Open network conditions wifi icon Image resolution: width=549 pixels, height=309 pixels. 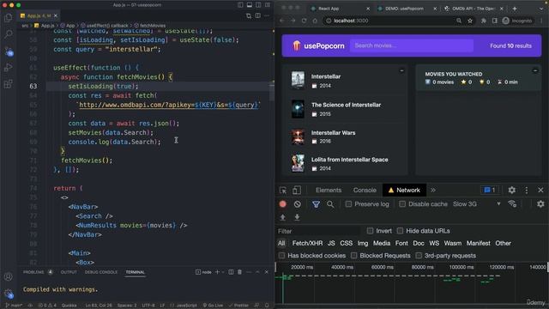click(512, 204)
